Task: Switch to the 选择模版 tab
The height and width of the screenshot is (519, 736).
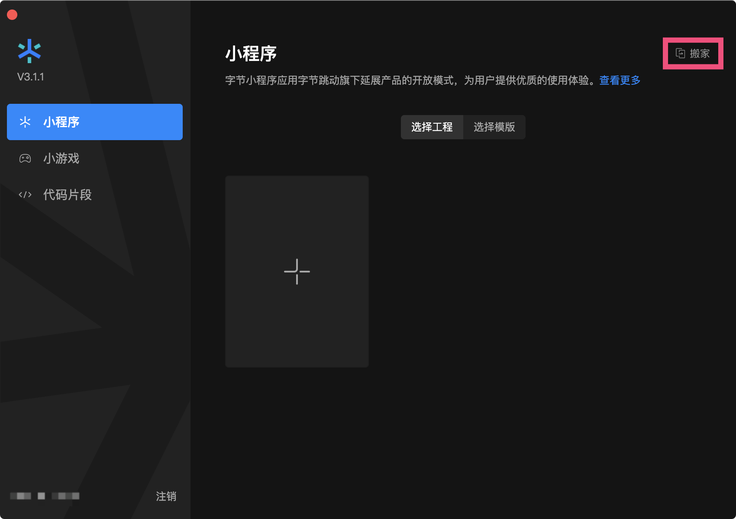Action: click(x=494, y=127)
